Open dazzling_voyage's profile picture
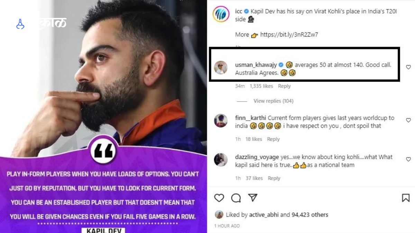This screenshot has height=233, width=415. coord(221,159)
